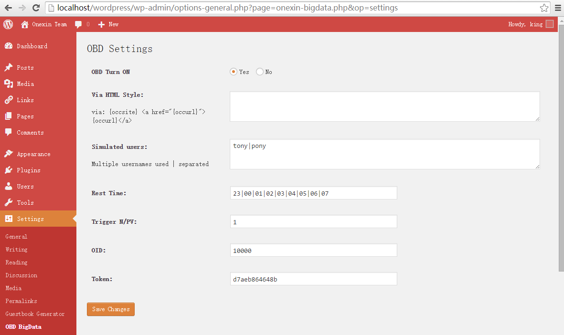The height and width of the screenshot is (335, 564).
Task: Click the Settings sliders icon
Action: (x=9, y=219)
